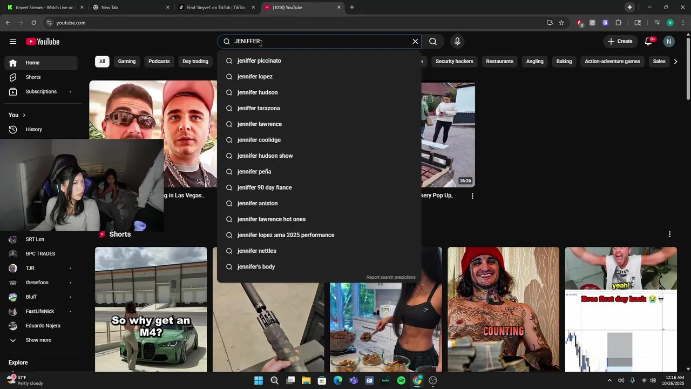Open video options beside 'kery Pop Up' title
Screen dimensions: 691x389
click(x=472, y=196)
